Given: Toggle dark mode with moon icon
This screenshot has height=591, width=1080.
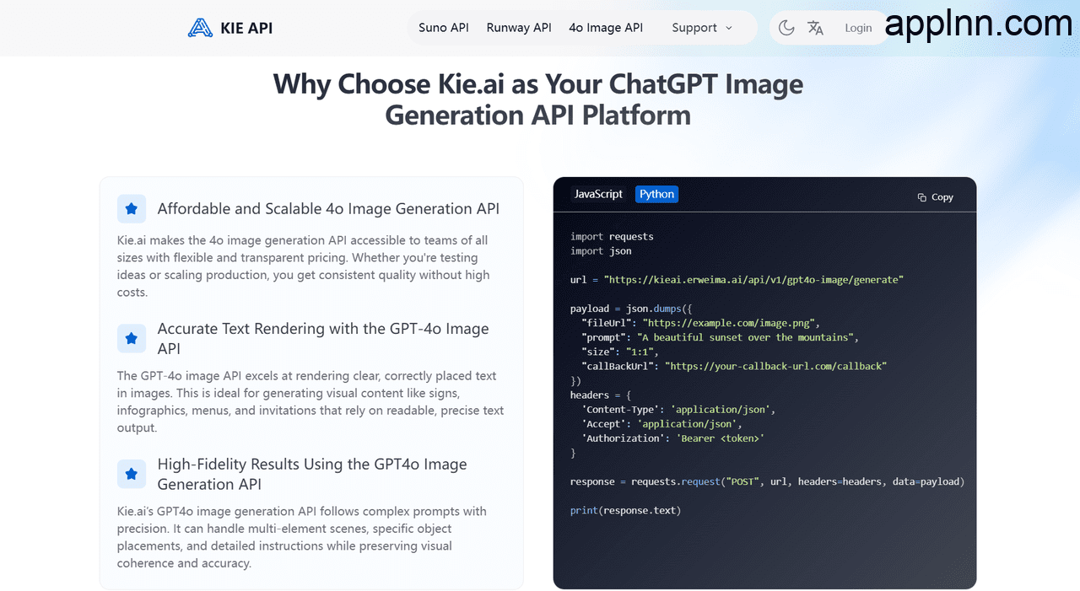Looking at the screenshot, I should coord(786,28).
